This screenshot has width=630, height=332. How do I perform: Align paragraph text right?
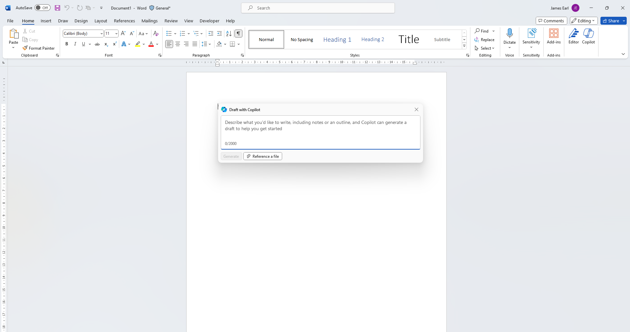(x=186, y=44)
